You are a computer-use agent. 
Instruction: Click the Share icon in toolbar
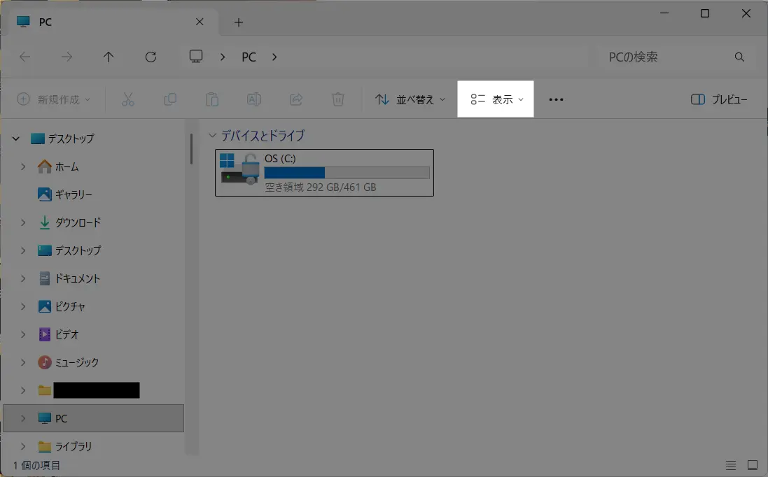pos(295,99)
